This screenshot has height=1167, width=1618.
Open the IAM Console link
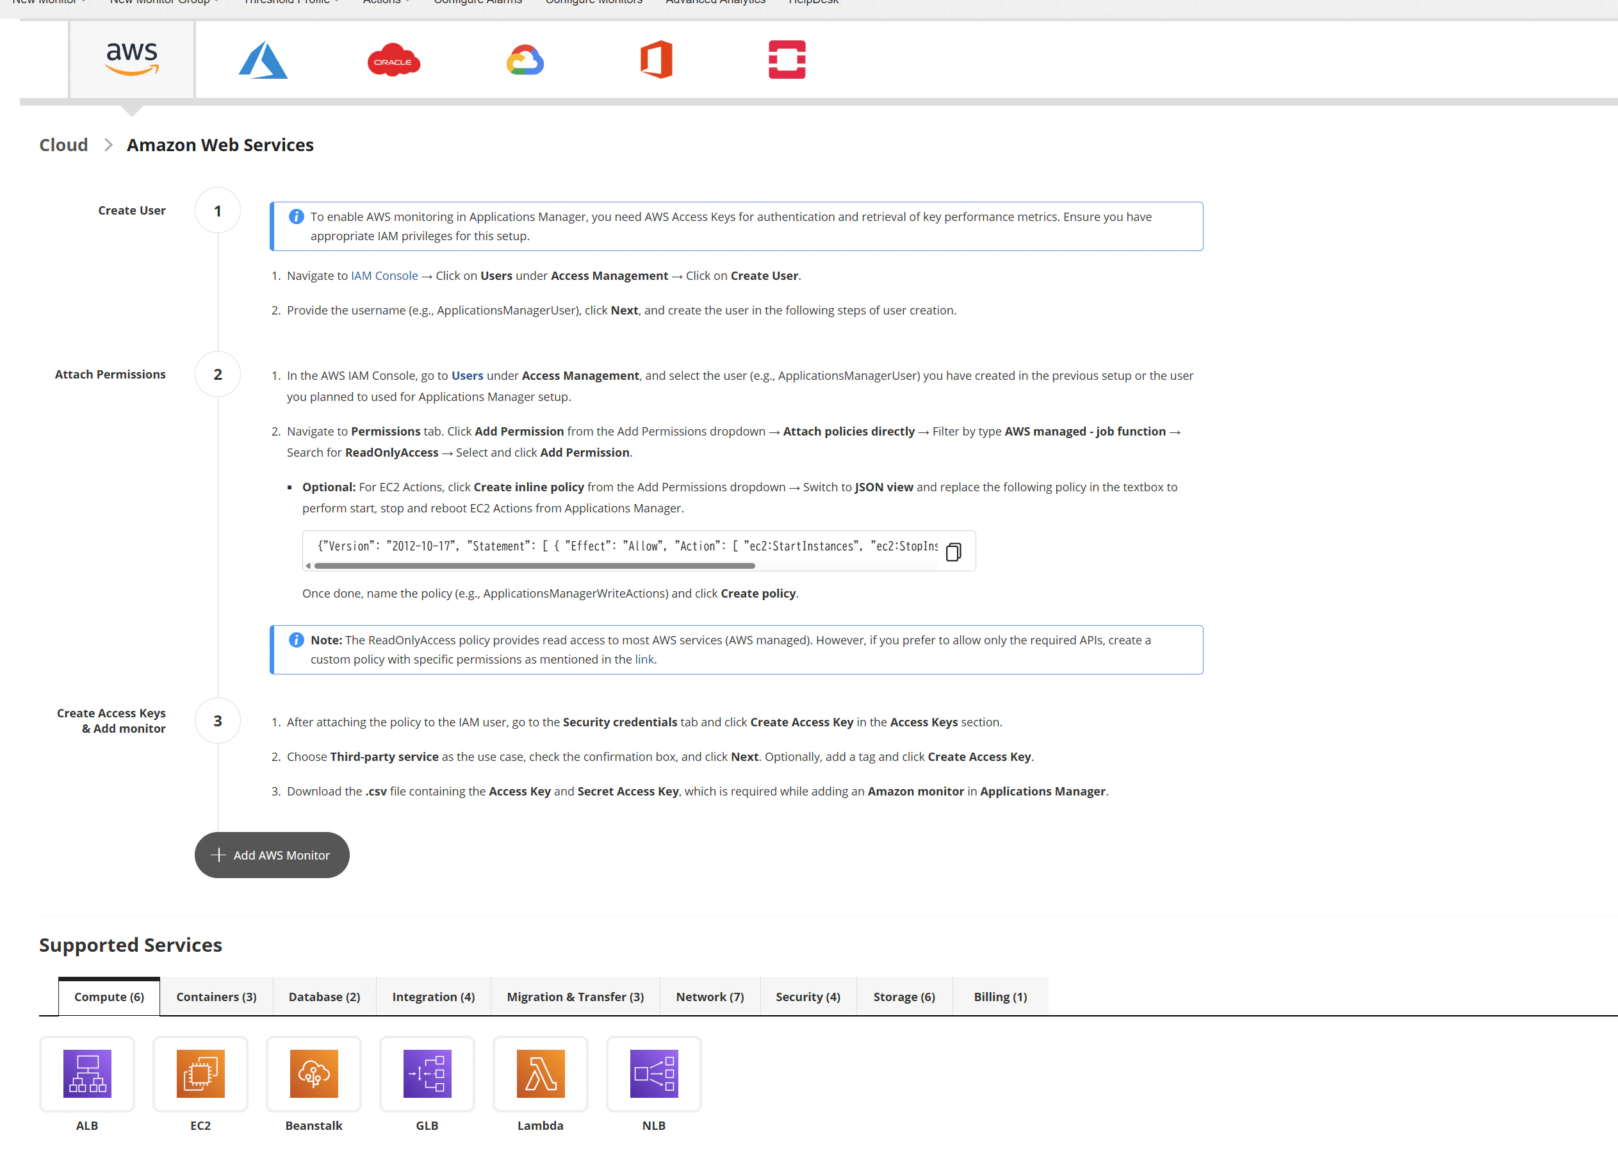pos(384,275)
